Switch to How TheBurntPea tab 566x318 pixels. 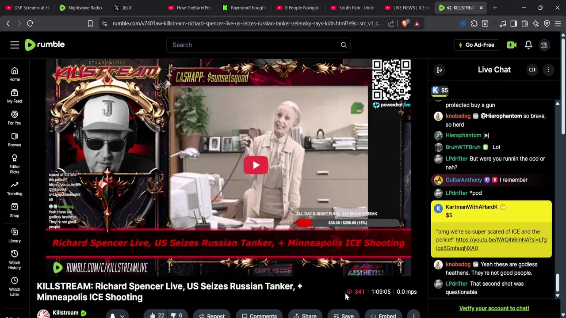[189, 8]
